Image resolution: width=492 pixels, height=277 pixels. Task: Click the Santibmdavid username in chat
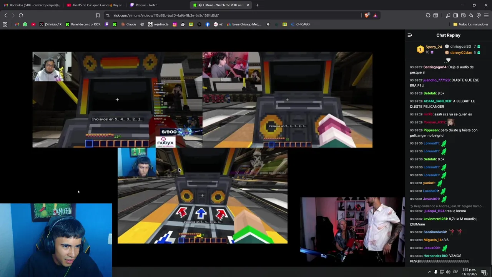pyautogui.click(x=435, y=232)
